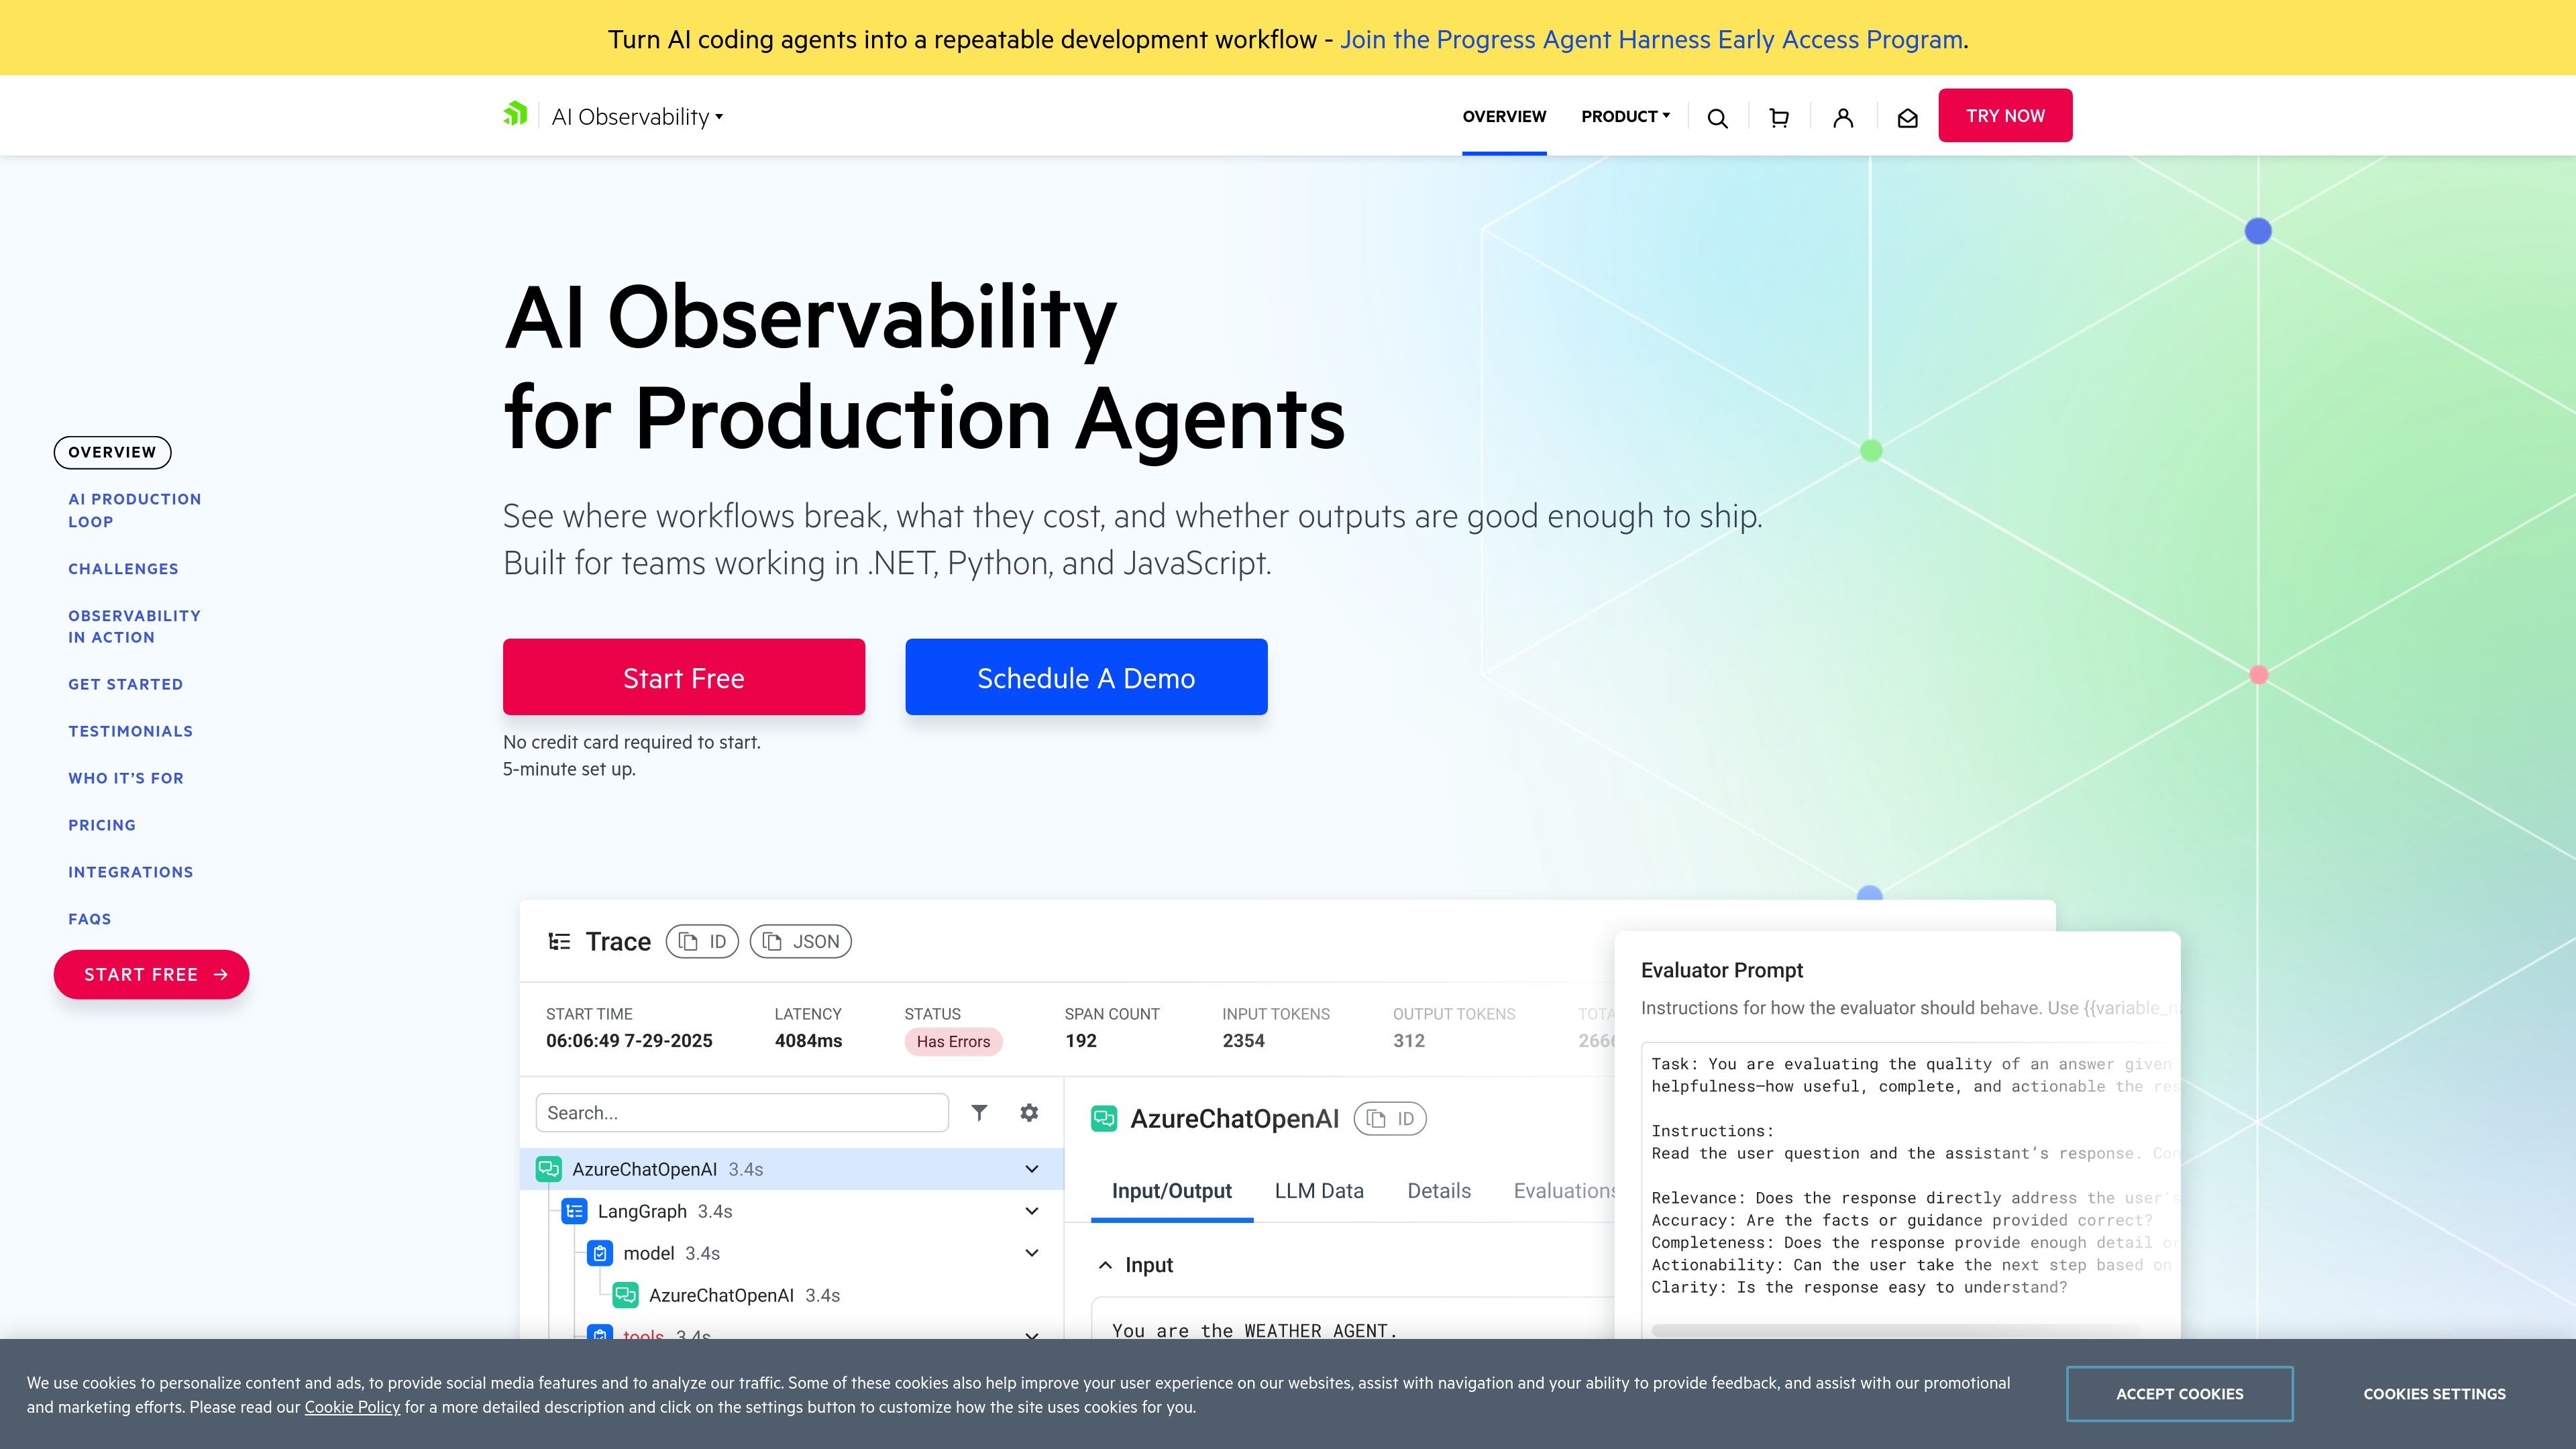2576x1449 pixels.
Task: Open the PRODUCT menu dropdown
Action: point(1625,116)
